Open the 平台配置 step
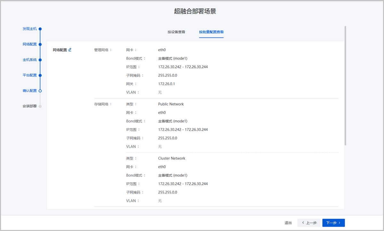 [x=29, y=75]
